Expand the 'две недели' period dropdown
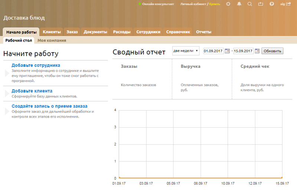The width and height of the screenshot is (297, 190). pyautogui.click(x=186, y=51)
